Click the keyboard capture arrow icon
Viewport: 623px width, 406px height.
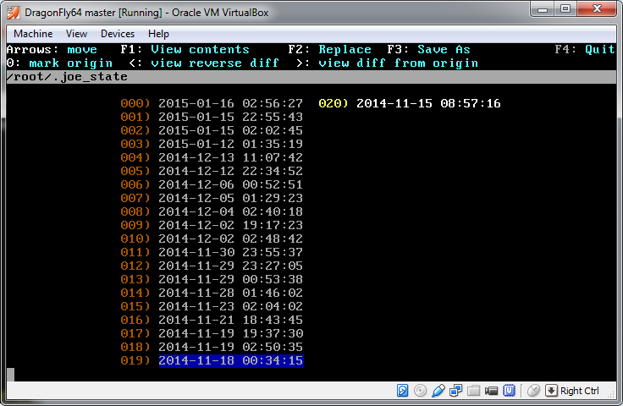(551, 391)
